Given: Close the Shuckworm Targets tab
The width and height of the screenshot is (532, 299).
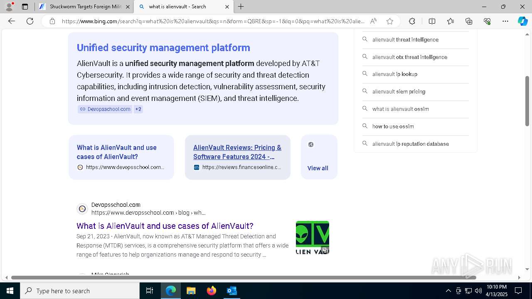Looking at the screenshot, I should (128, 7).
